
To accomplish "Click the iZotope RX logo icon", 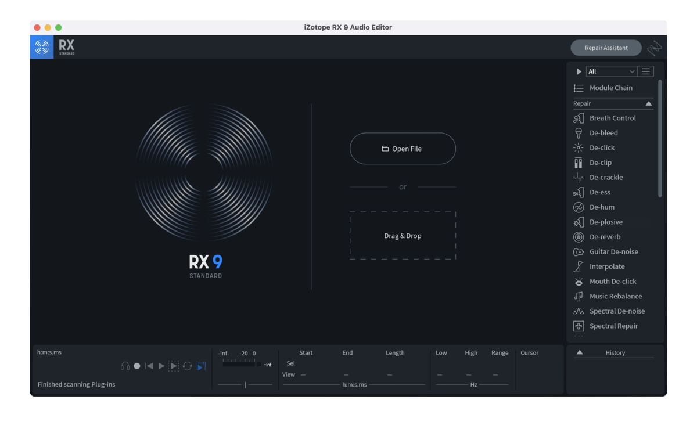I will [42, 47].
